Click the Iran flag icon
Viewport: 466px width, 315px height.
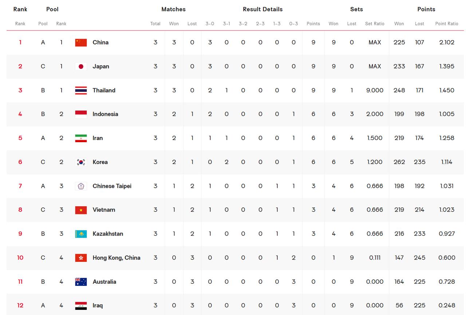81,138
